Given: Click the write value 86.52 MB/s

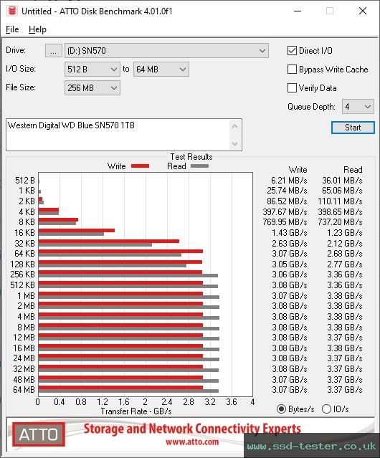Looking at the screenshot, I should tap(287, 201).
